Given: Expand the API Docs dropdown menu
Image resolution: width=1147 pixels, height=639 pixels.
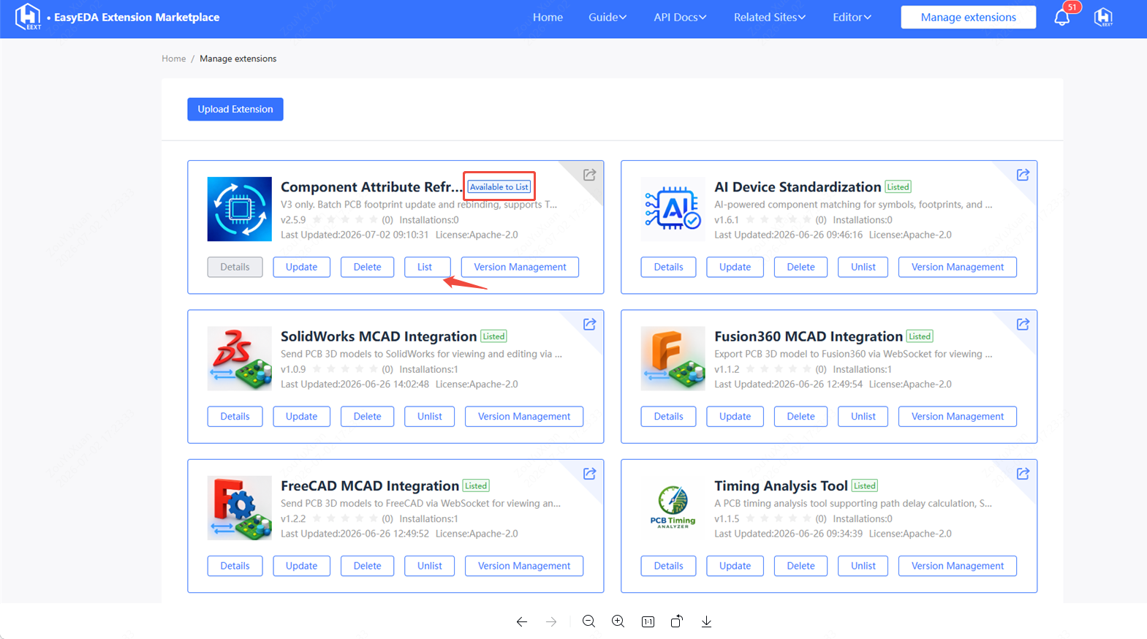Looking at the screenshot, I should point(680,17).
